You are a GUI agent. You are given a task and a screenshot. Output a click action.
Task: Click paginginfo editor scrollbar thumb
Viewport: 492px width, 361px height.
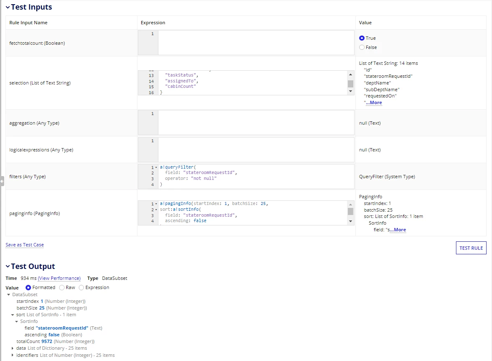pyautogui.click(x=350, y=211)
